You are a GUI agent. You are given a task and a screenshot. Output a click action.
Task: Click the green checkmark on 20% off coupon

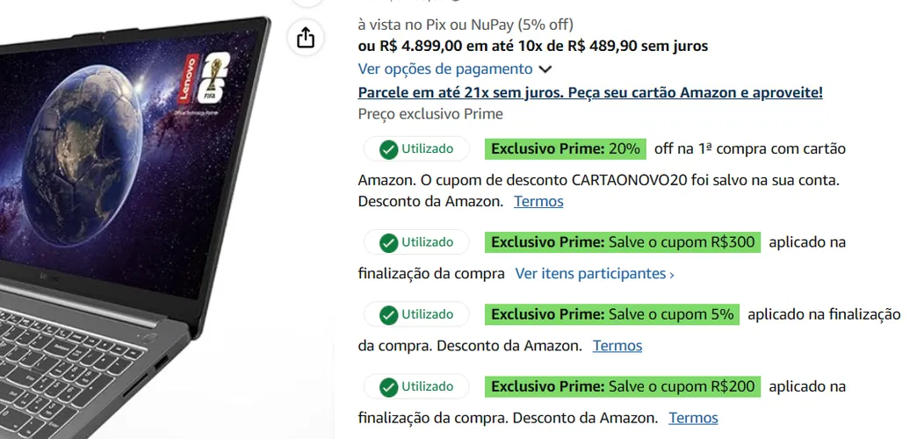pyautogui.click(x=388, y=149)
